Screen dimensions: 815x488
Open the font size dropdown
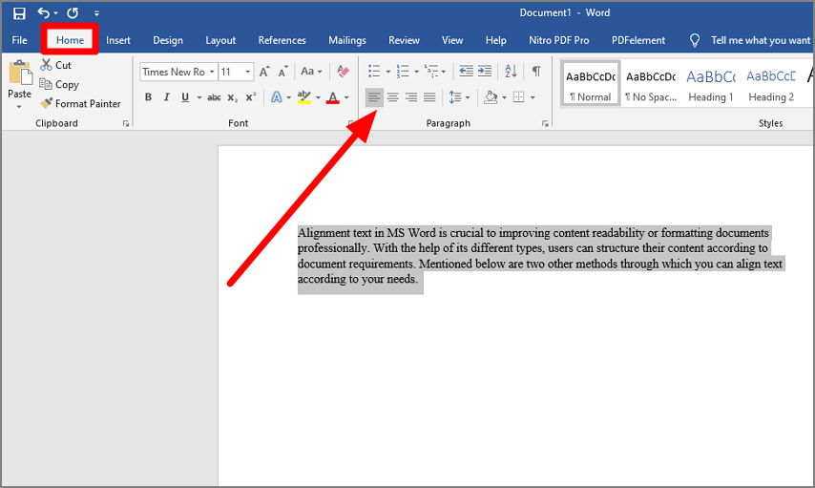point(248,72)
